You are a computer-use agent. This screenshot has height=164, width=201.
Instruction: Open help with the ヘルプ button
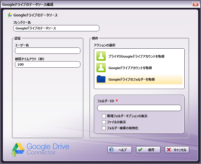click(x=120, y=150)
